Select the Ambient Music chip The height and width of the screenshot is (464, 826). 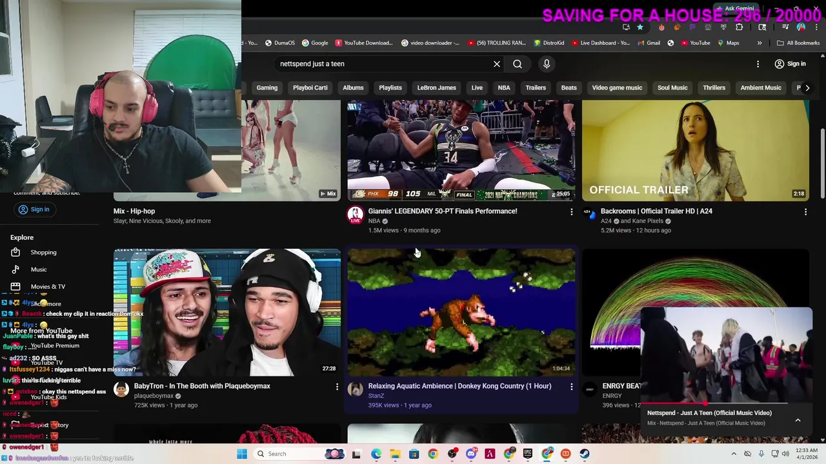click(761, 88)
